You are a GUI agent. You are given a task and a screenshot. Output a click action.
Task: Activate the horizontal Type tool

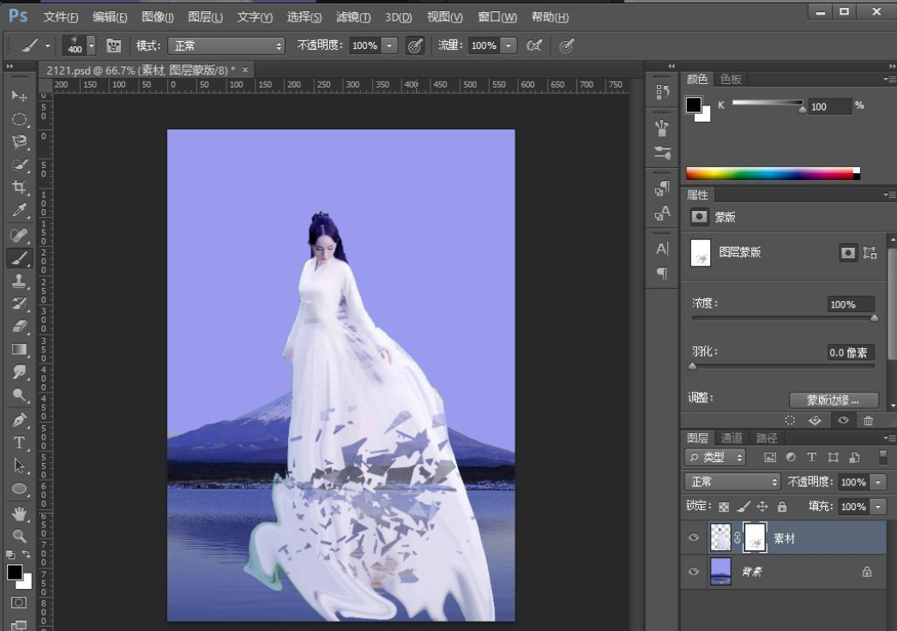coord(19,442)
